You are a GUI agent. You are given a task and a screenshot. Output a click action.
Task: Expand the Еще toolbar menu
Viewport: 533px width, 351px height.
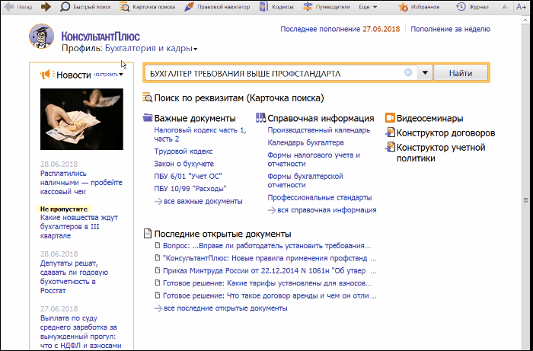368,7
